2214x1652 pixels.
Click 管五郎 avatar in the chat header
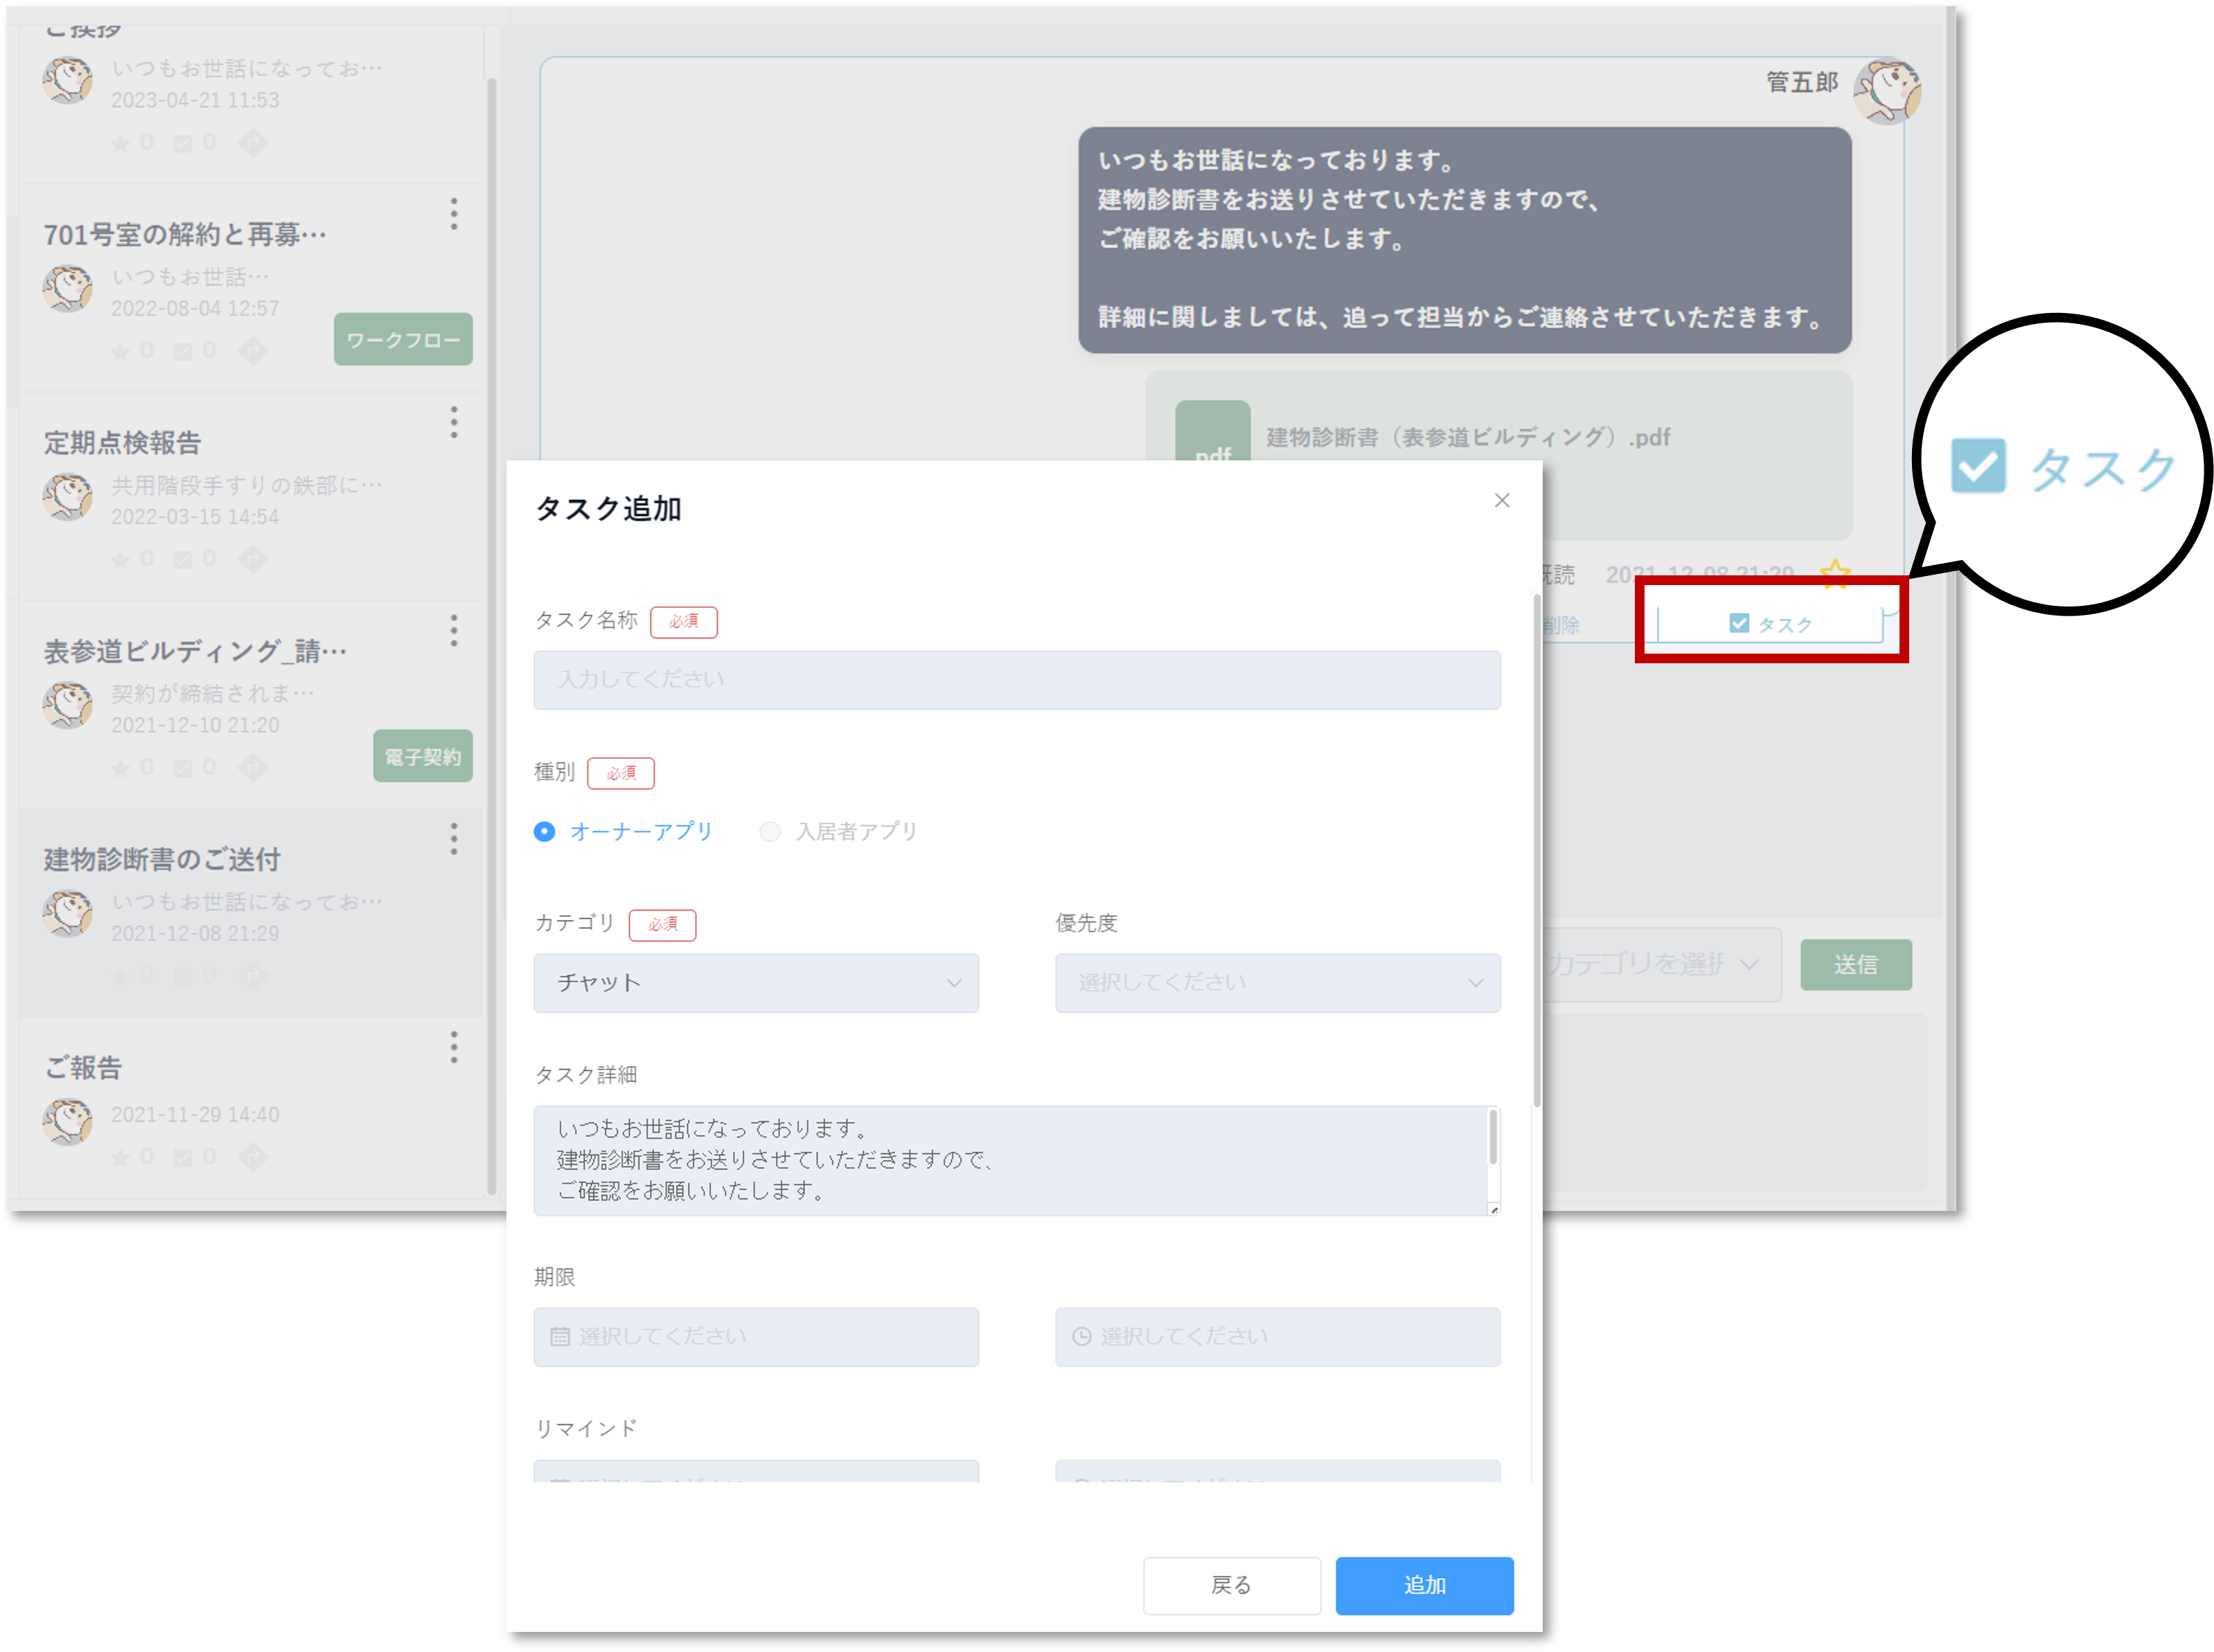click(1887, 91)
